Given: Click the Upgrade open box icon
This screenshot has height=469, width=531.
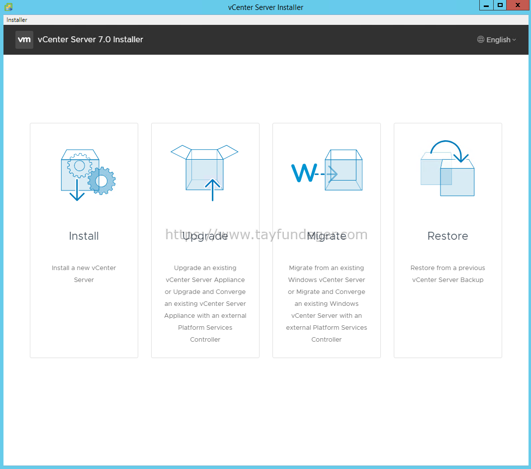Looking at the screenshot, I should 204,173.
